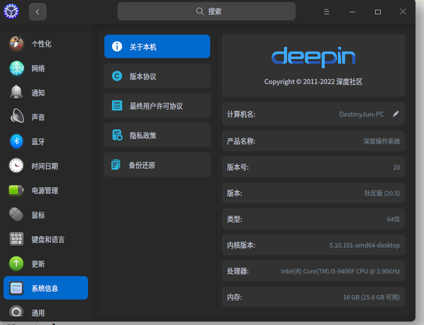This screenshot has width=424, height=325.
Task: Open 通知 notification bell icon
Action: coord(17,93)
